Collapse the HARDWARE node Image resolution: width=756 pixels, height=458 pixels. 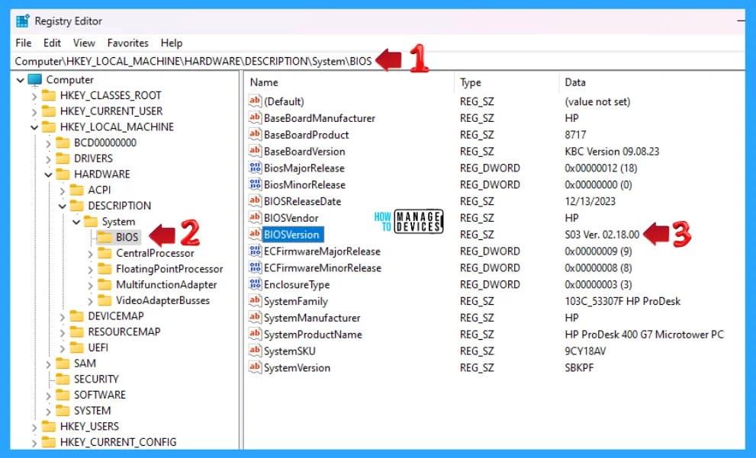48,175
